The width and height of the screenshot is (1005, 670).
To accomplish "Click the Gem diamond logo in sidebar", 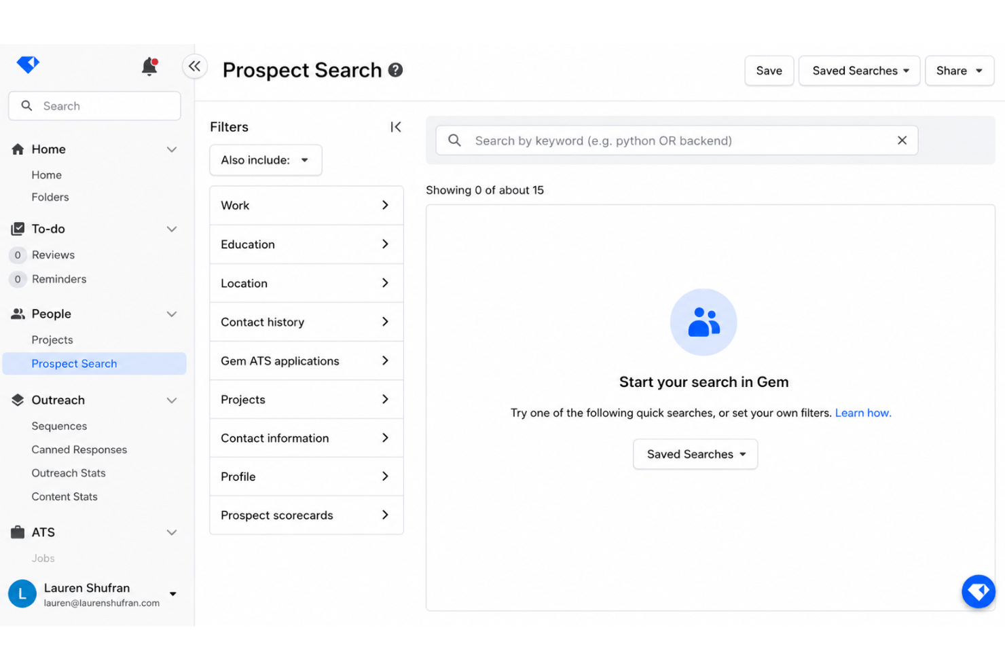I will tap(28, 64).
